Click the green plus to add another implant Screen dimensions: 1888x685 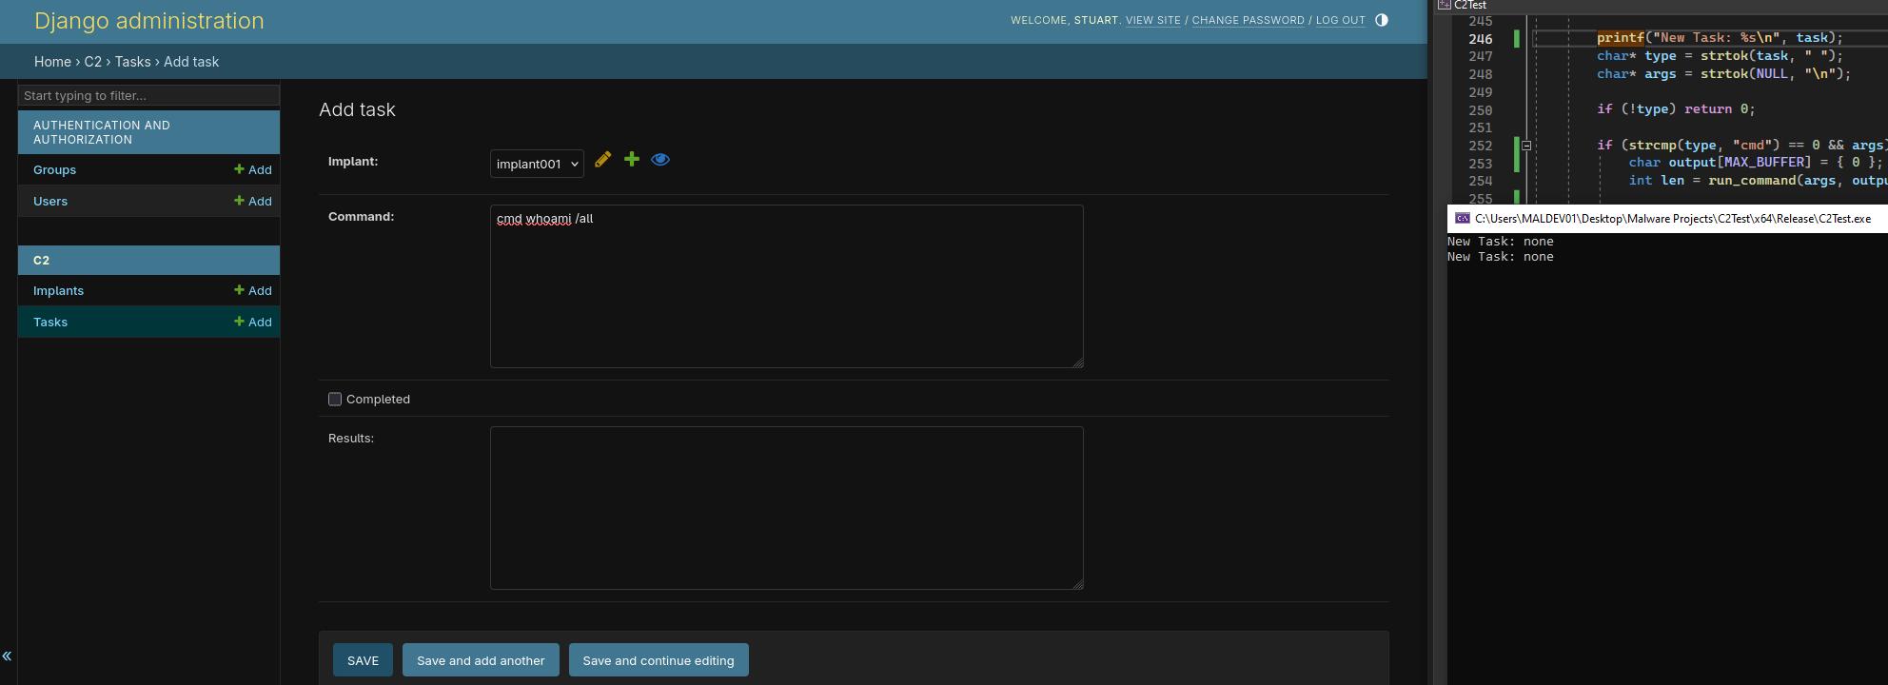(x=631, y=160)
